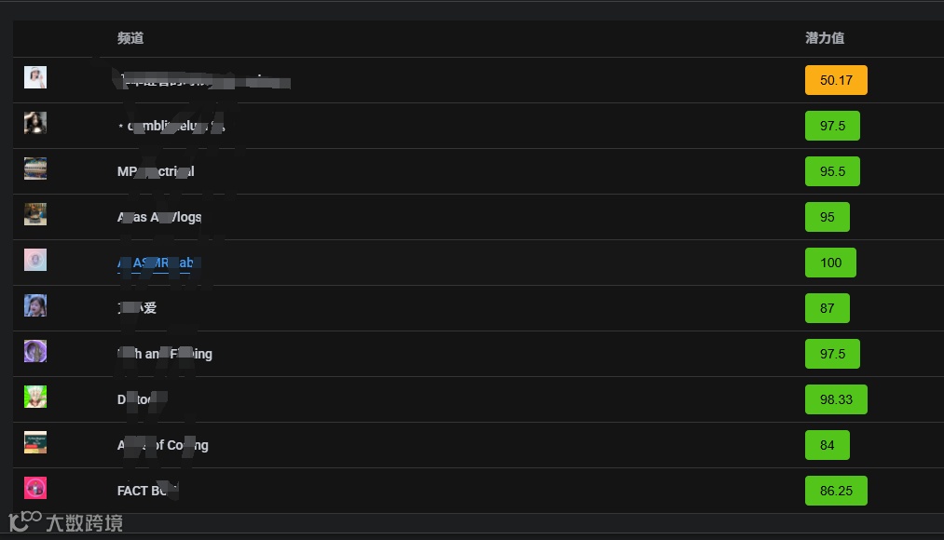The height and width of the screenshot is (540, 944).
Task: Open the channel avatar beside the 50.17 score
Action: [x=34, y=77]
